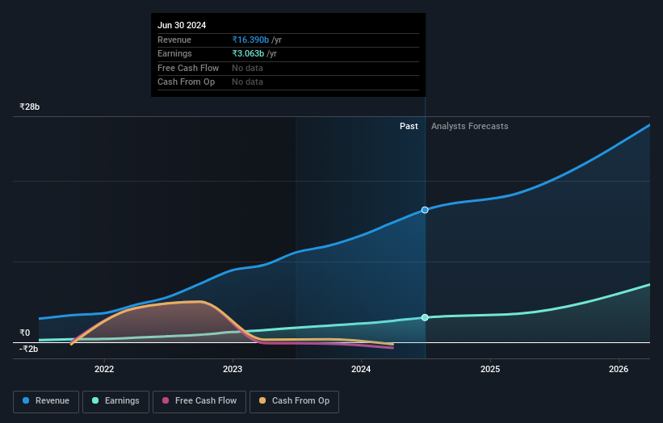Image resolution: width=663 pixels, height=423 pixels.
Task: Click the Cash From Op row label in tooltip
Action: 186,82
